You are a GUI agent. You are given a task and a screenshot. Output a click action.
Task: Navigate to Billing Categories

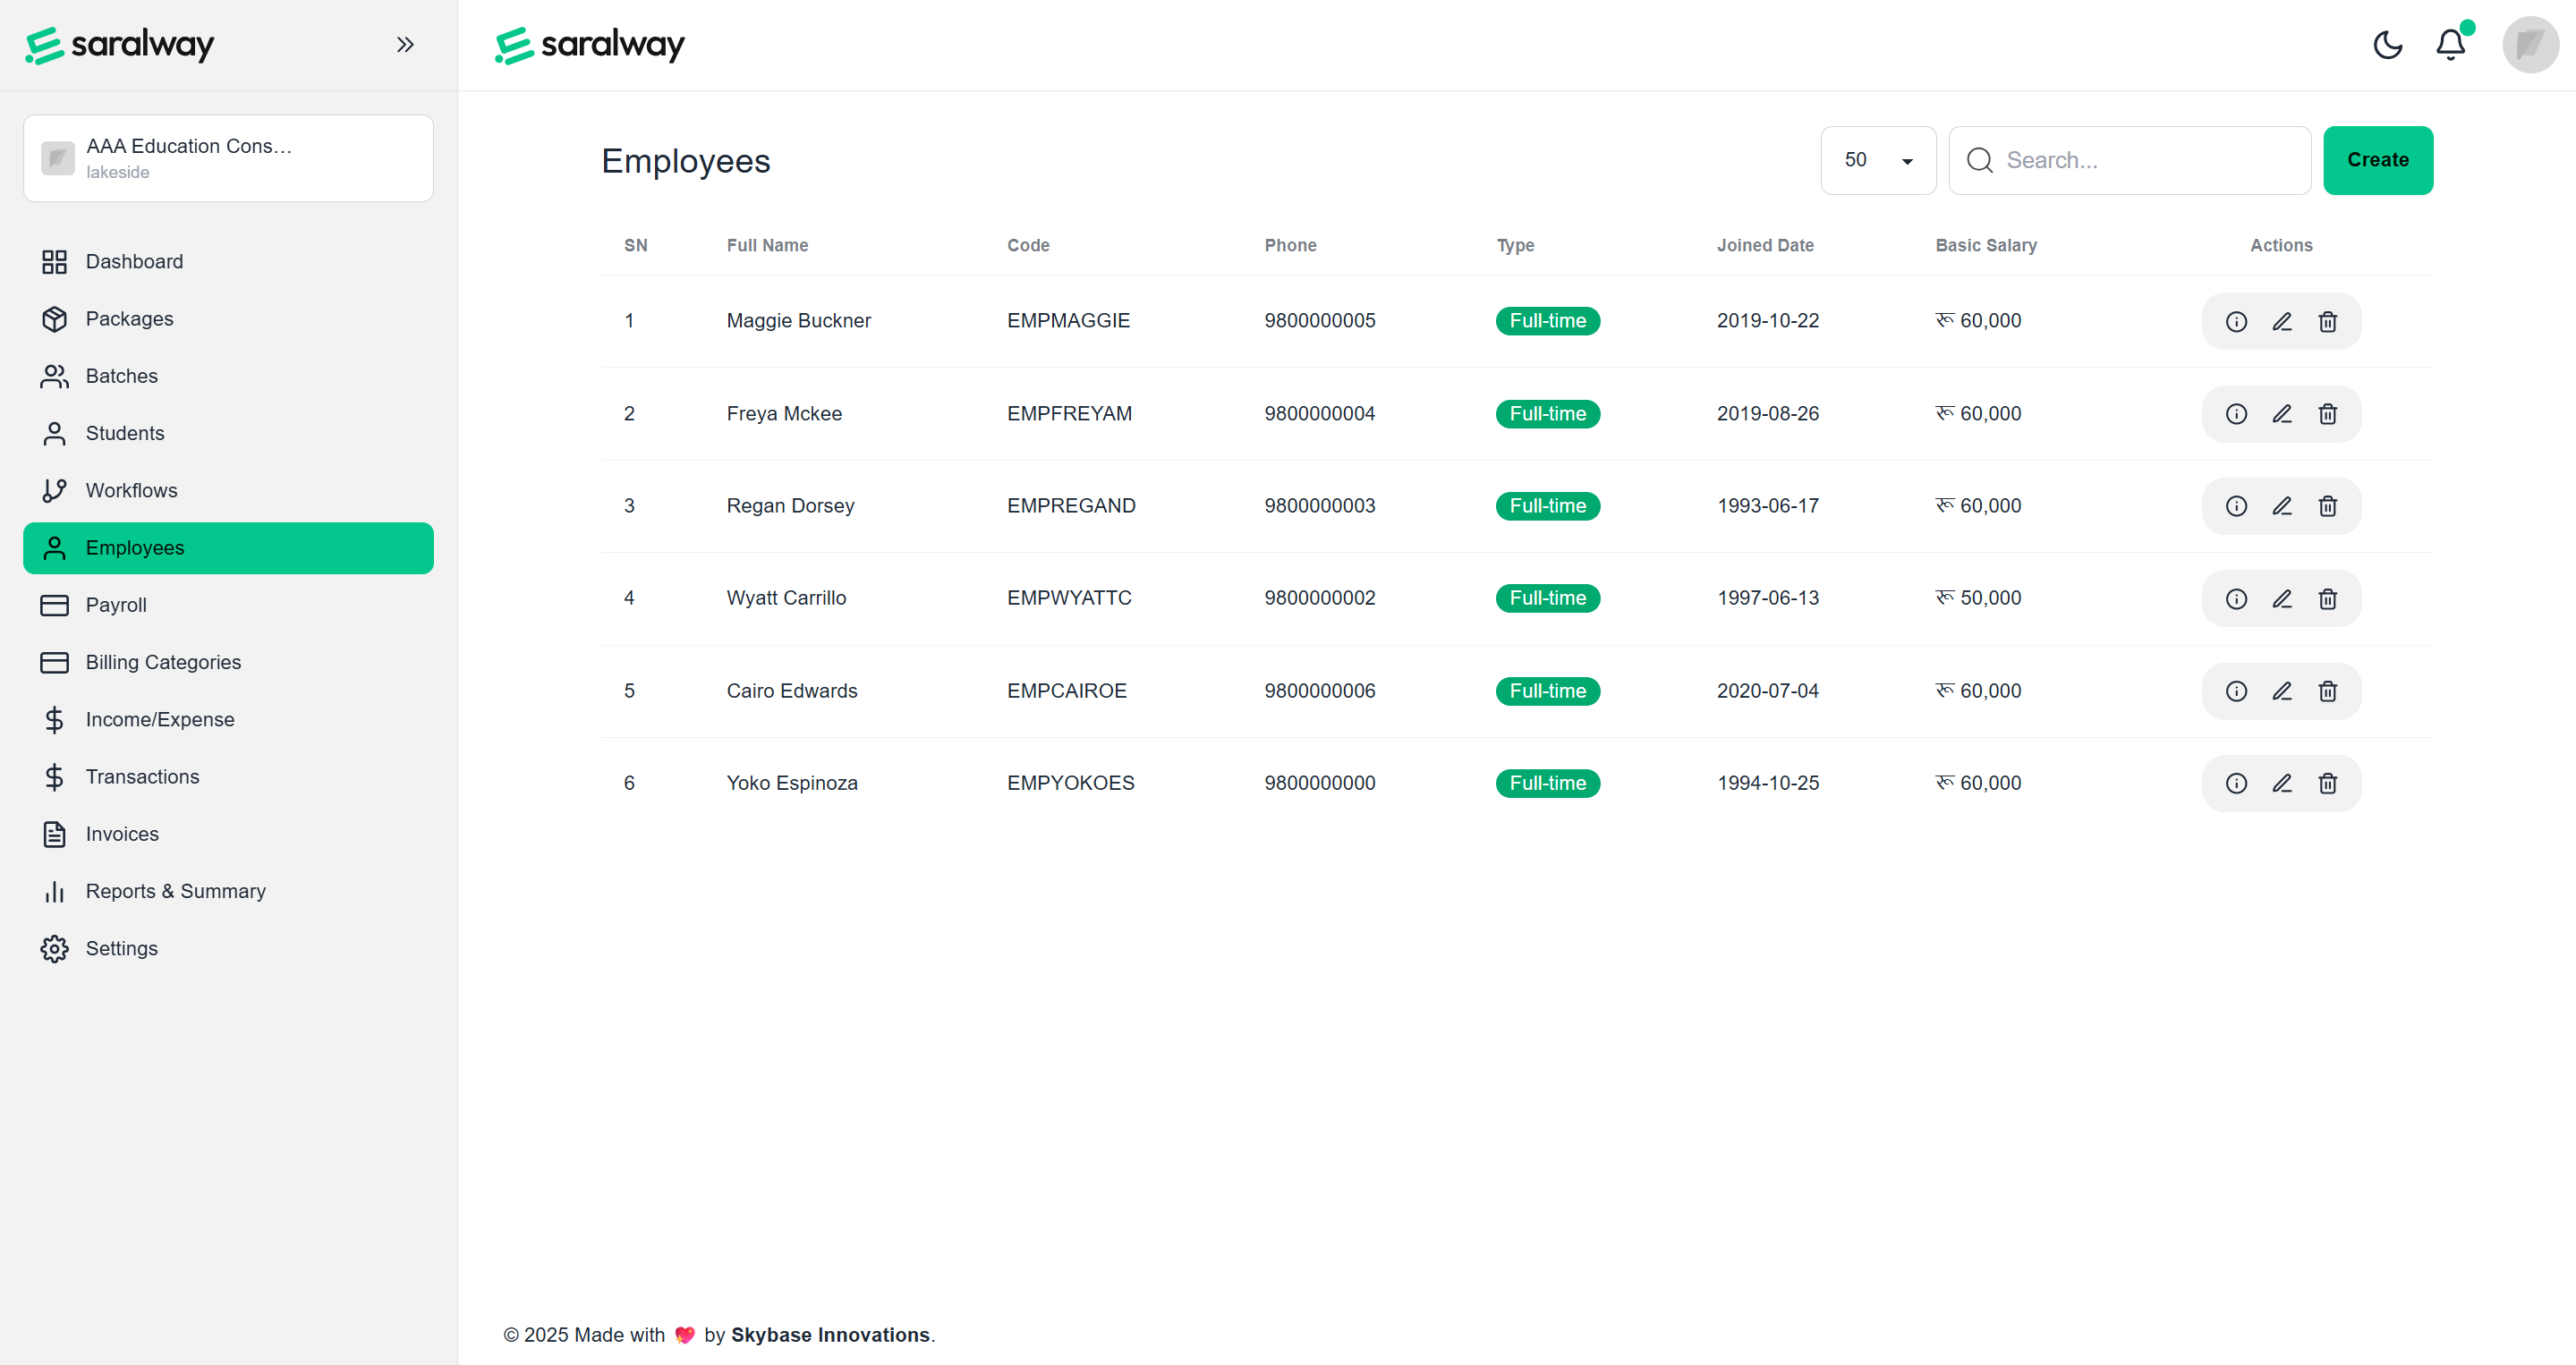point(163,662)
